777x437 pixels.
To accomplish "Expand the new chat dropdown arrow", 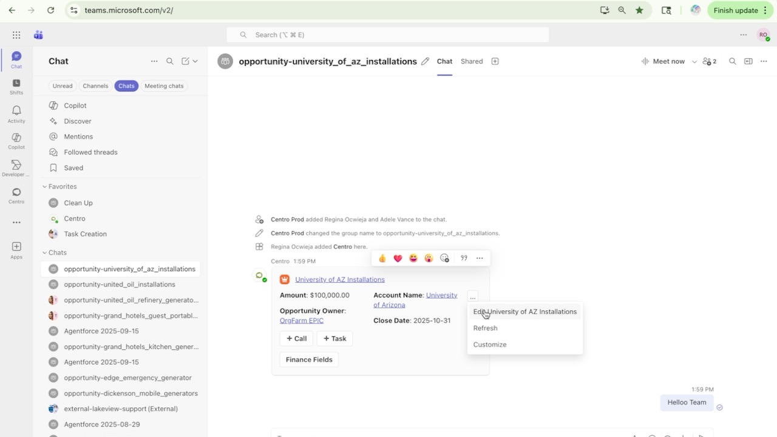I will (x=195, y=61).
